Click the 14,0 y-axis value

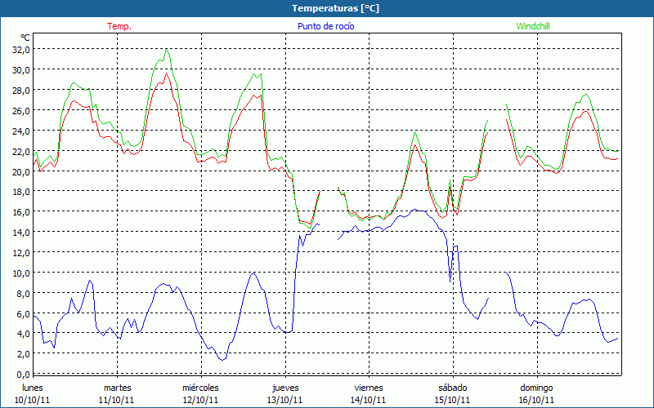tap(20, 232)
